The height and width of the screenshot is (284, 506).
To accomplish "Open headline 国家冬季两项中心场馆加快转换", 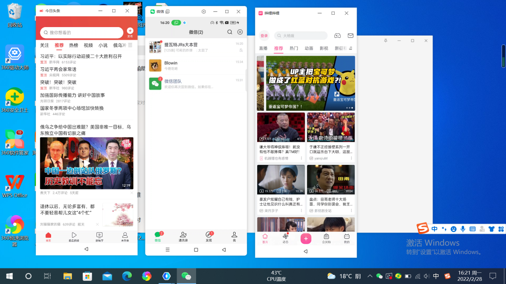I will coord(72,108).
